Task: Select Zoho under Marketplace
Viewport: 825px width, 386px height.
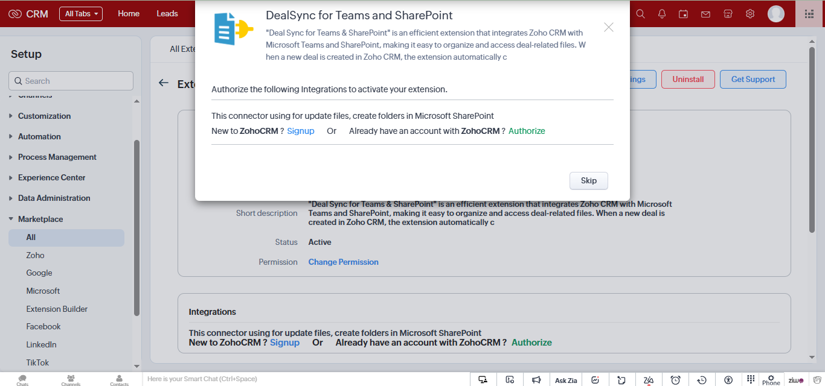Action: (x=35, y=255)
